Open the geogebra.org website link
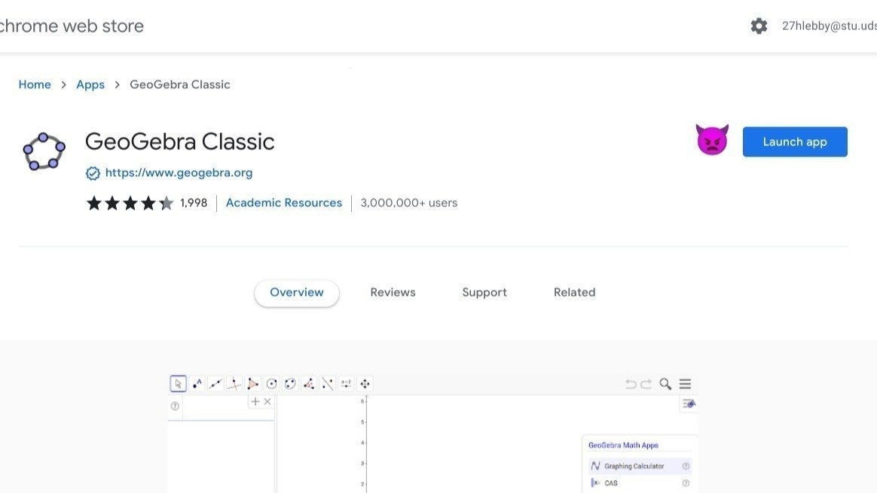The width and height of the screenshot is (877, 493). point(179,173)
